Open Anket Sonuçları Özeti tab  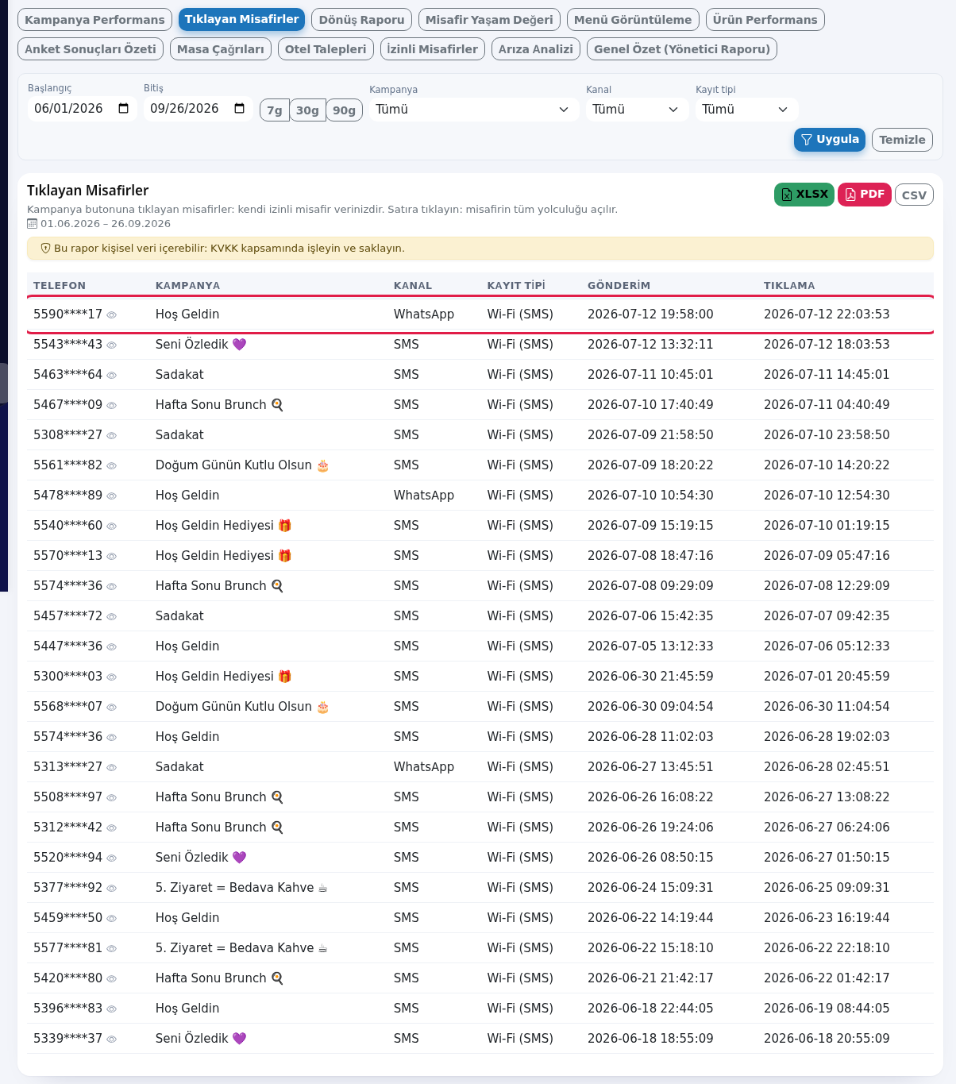(91, 49)
